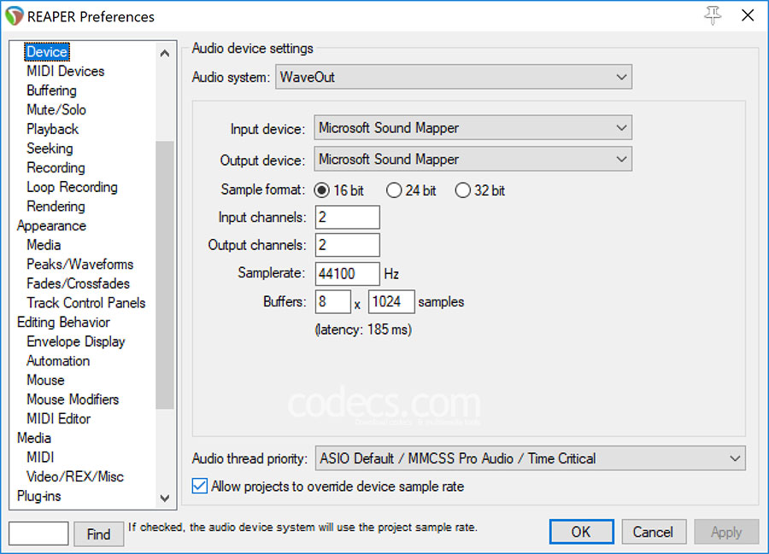Open Envelope Display preferences page
This screenshot has width=769, height=554.
(x=76, y=342)
